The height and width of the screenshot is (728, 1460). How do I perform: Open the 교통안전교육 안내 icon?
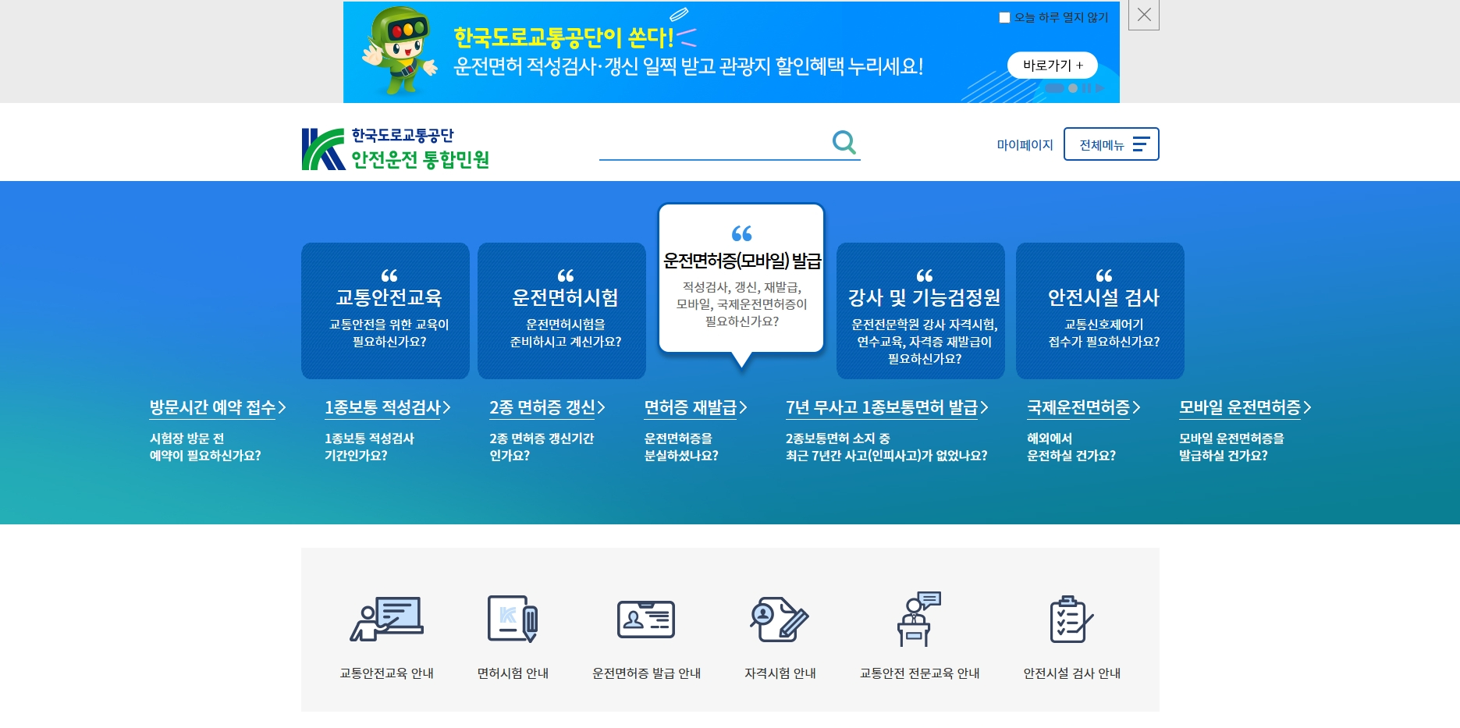pos(387,620)
